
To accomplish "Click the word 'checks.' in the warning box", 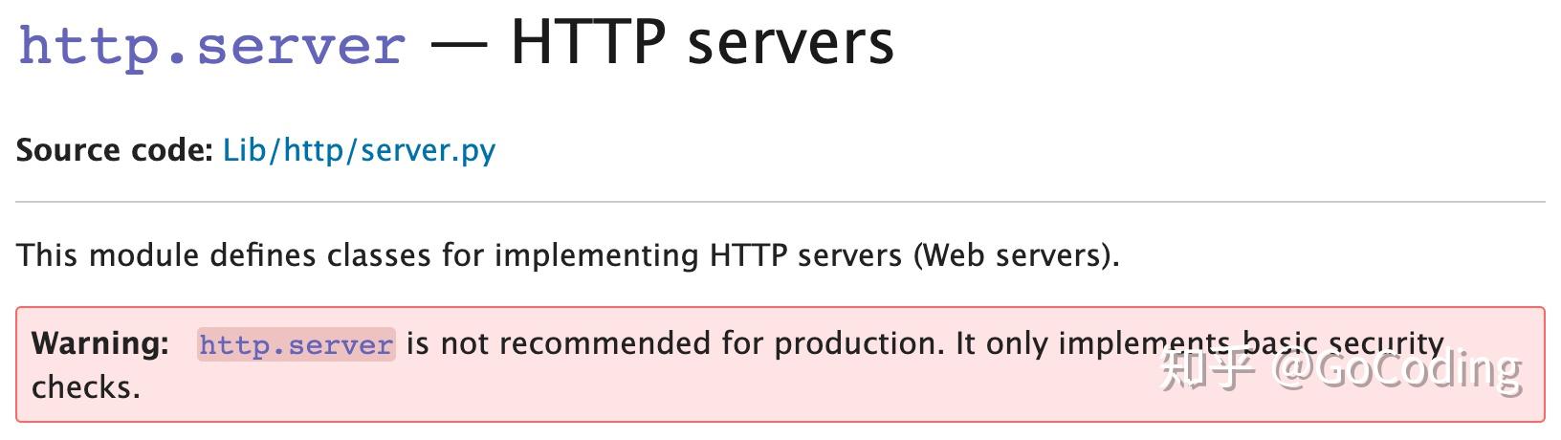I will point(86,387).
